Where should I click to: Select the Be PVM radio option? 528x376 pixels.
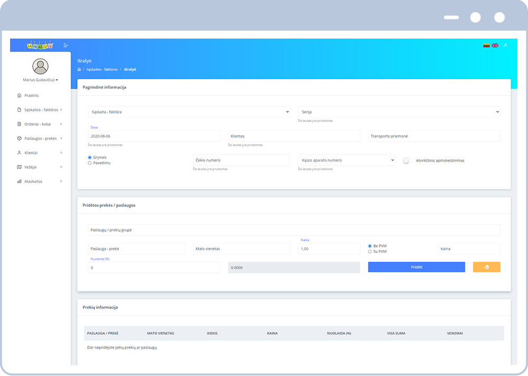click(370, 246)
